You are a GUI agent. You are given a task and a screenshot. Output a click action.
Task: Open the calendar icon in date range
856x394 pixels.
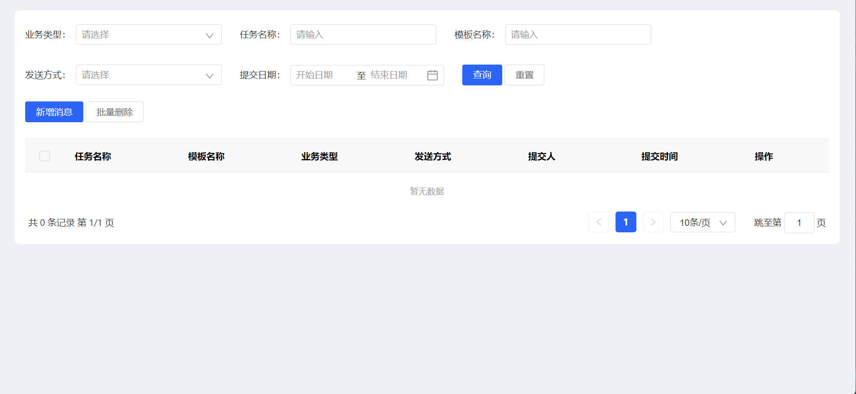click(x=432, y=75)
